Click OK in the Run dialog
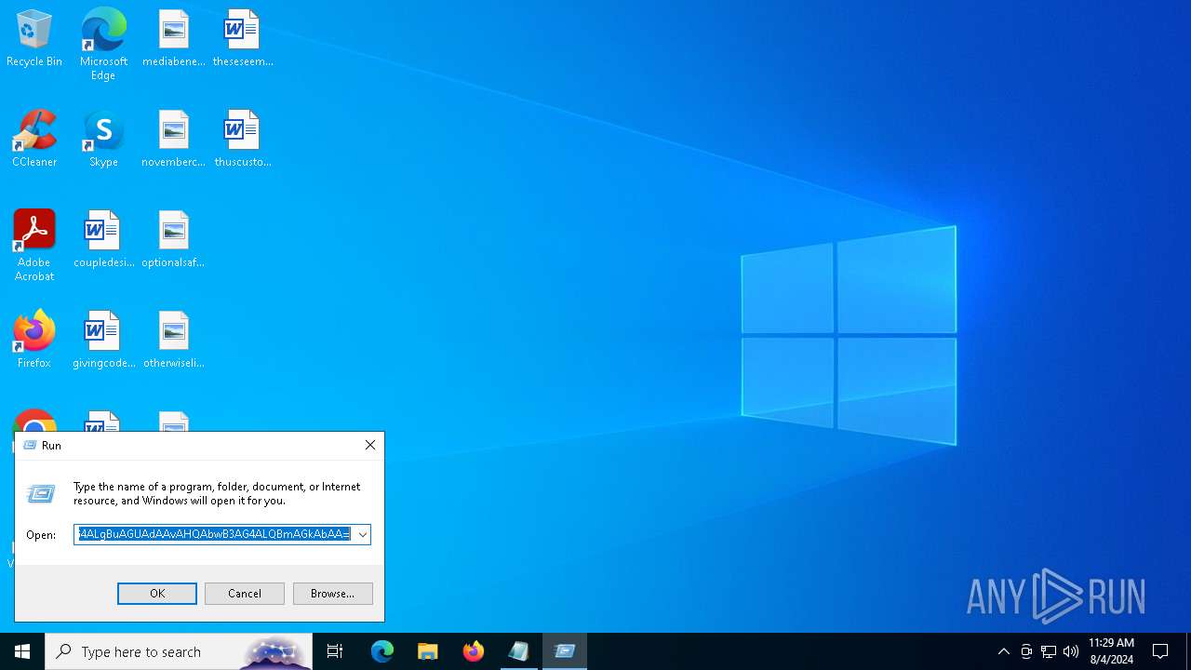Image resolution: width=1191 pixels, height=670 pixels. tap(157, 594)
